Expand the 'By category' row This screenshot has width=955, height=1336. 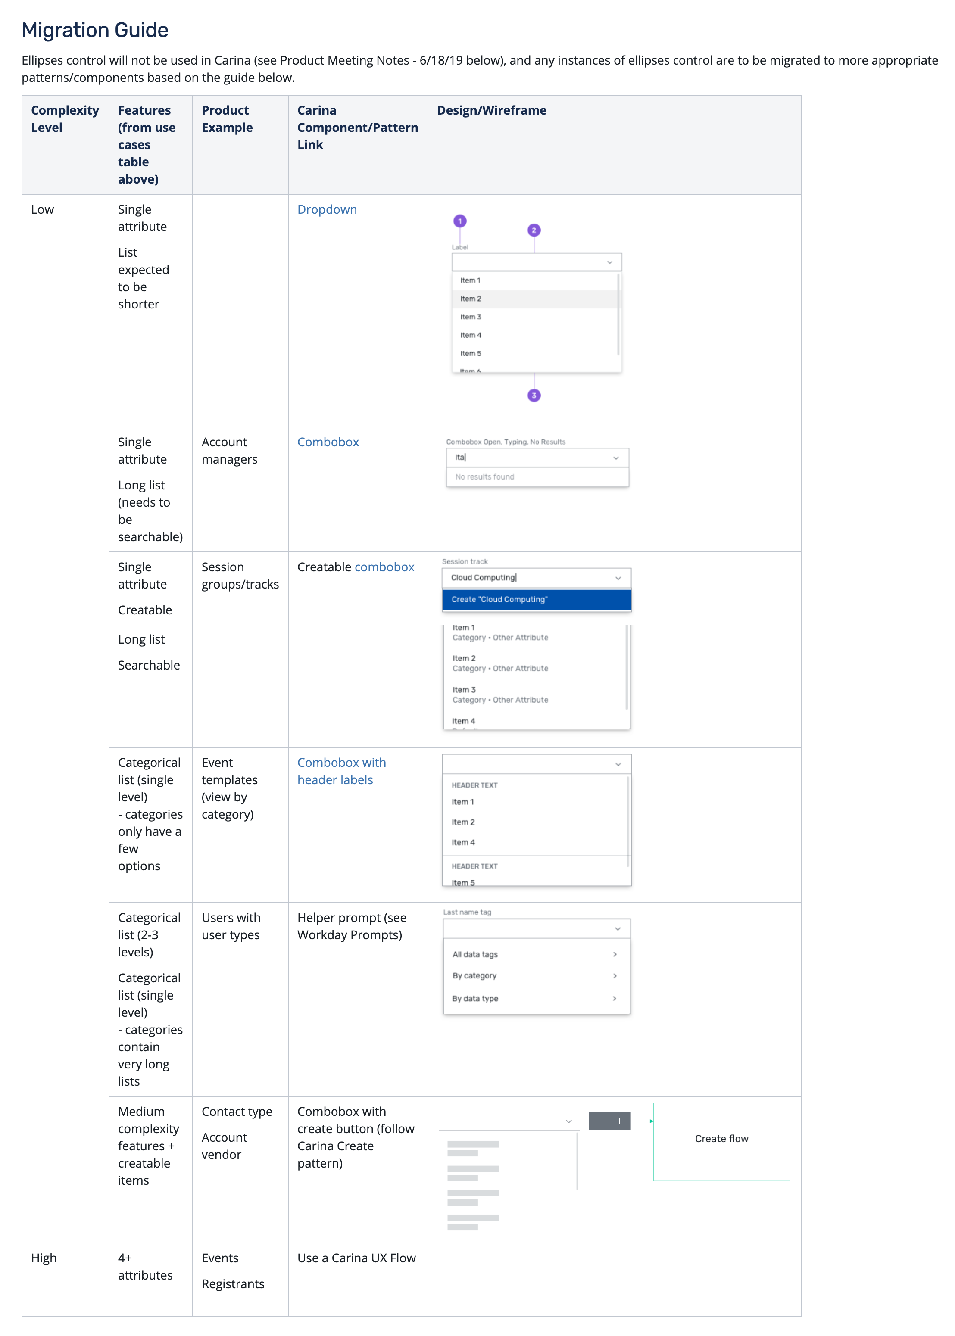pyautogui.click(x=536, y=976)
